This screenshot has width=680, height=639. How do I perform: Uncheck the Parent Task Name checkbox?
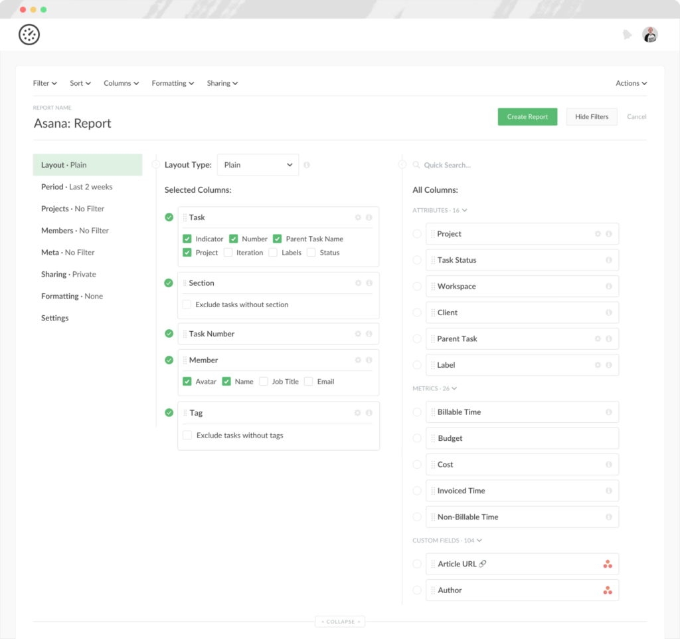coord(278,239)
